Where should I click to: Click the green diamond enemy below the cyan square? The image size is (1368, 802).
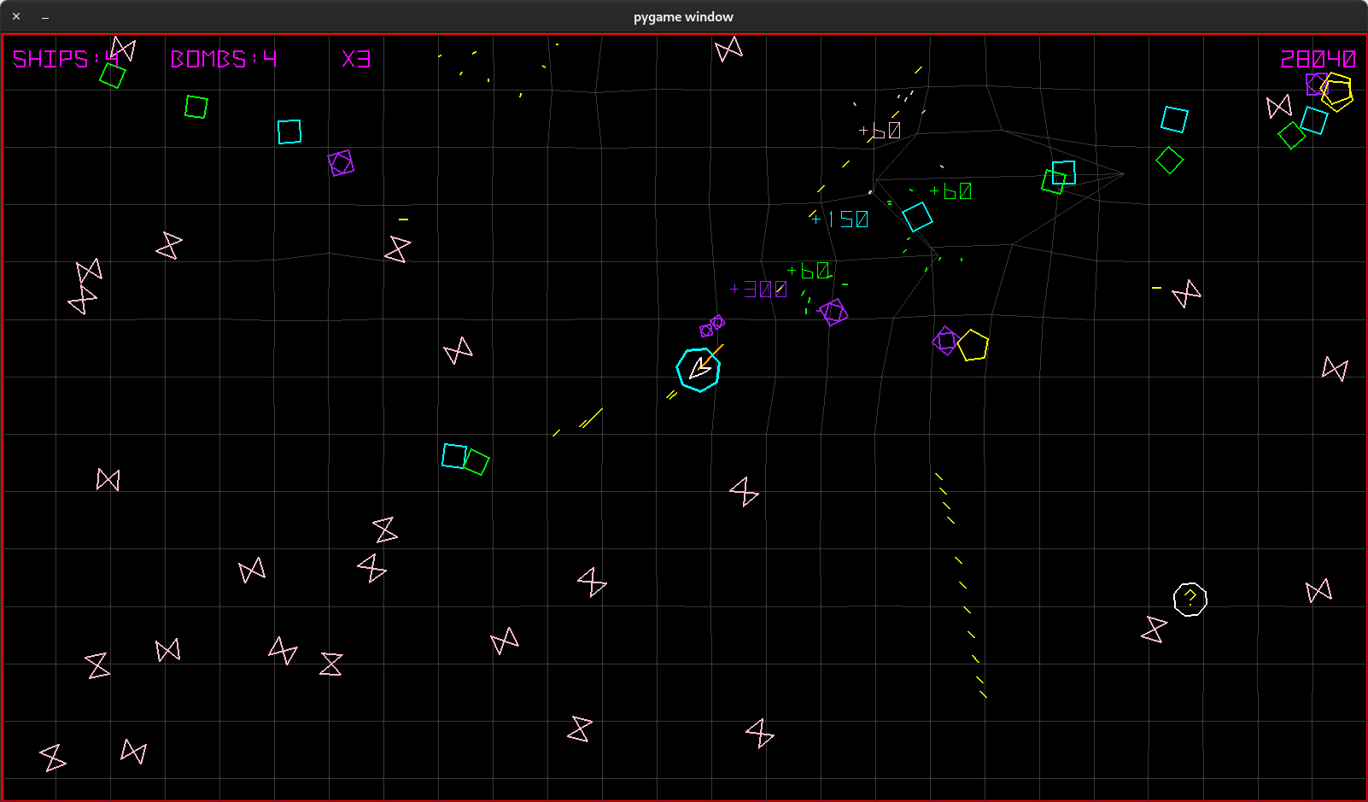[1170, 160]
